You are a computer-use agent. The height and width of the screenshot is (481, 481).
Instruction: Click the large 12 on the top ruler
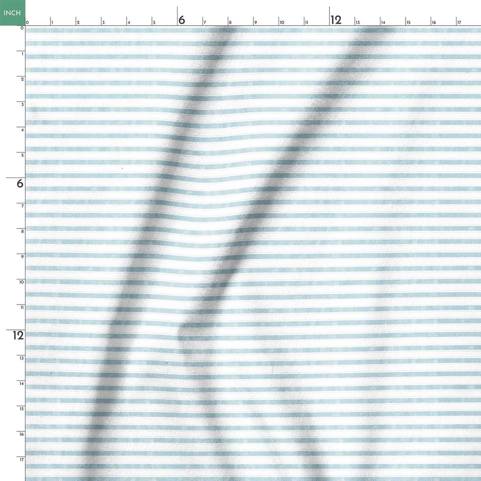coord(336,20)
